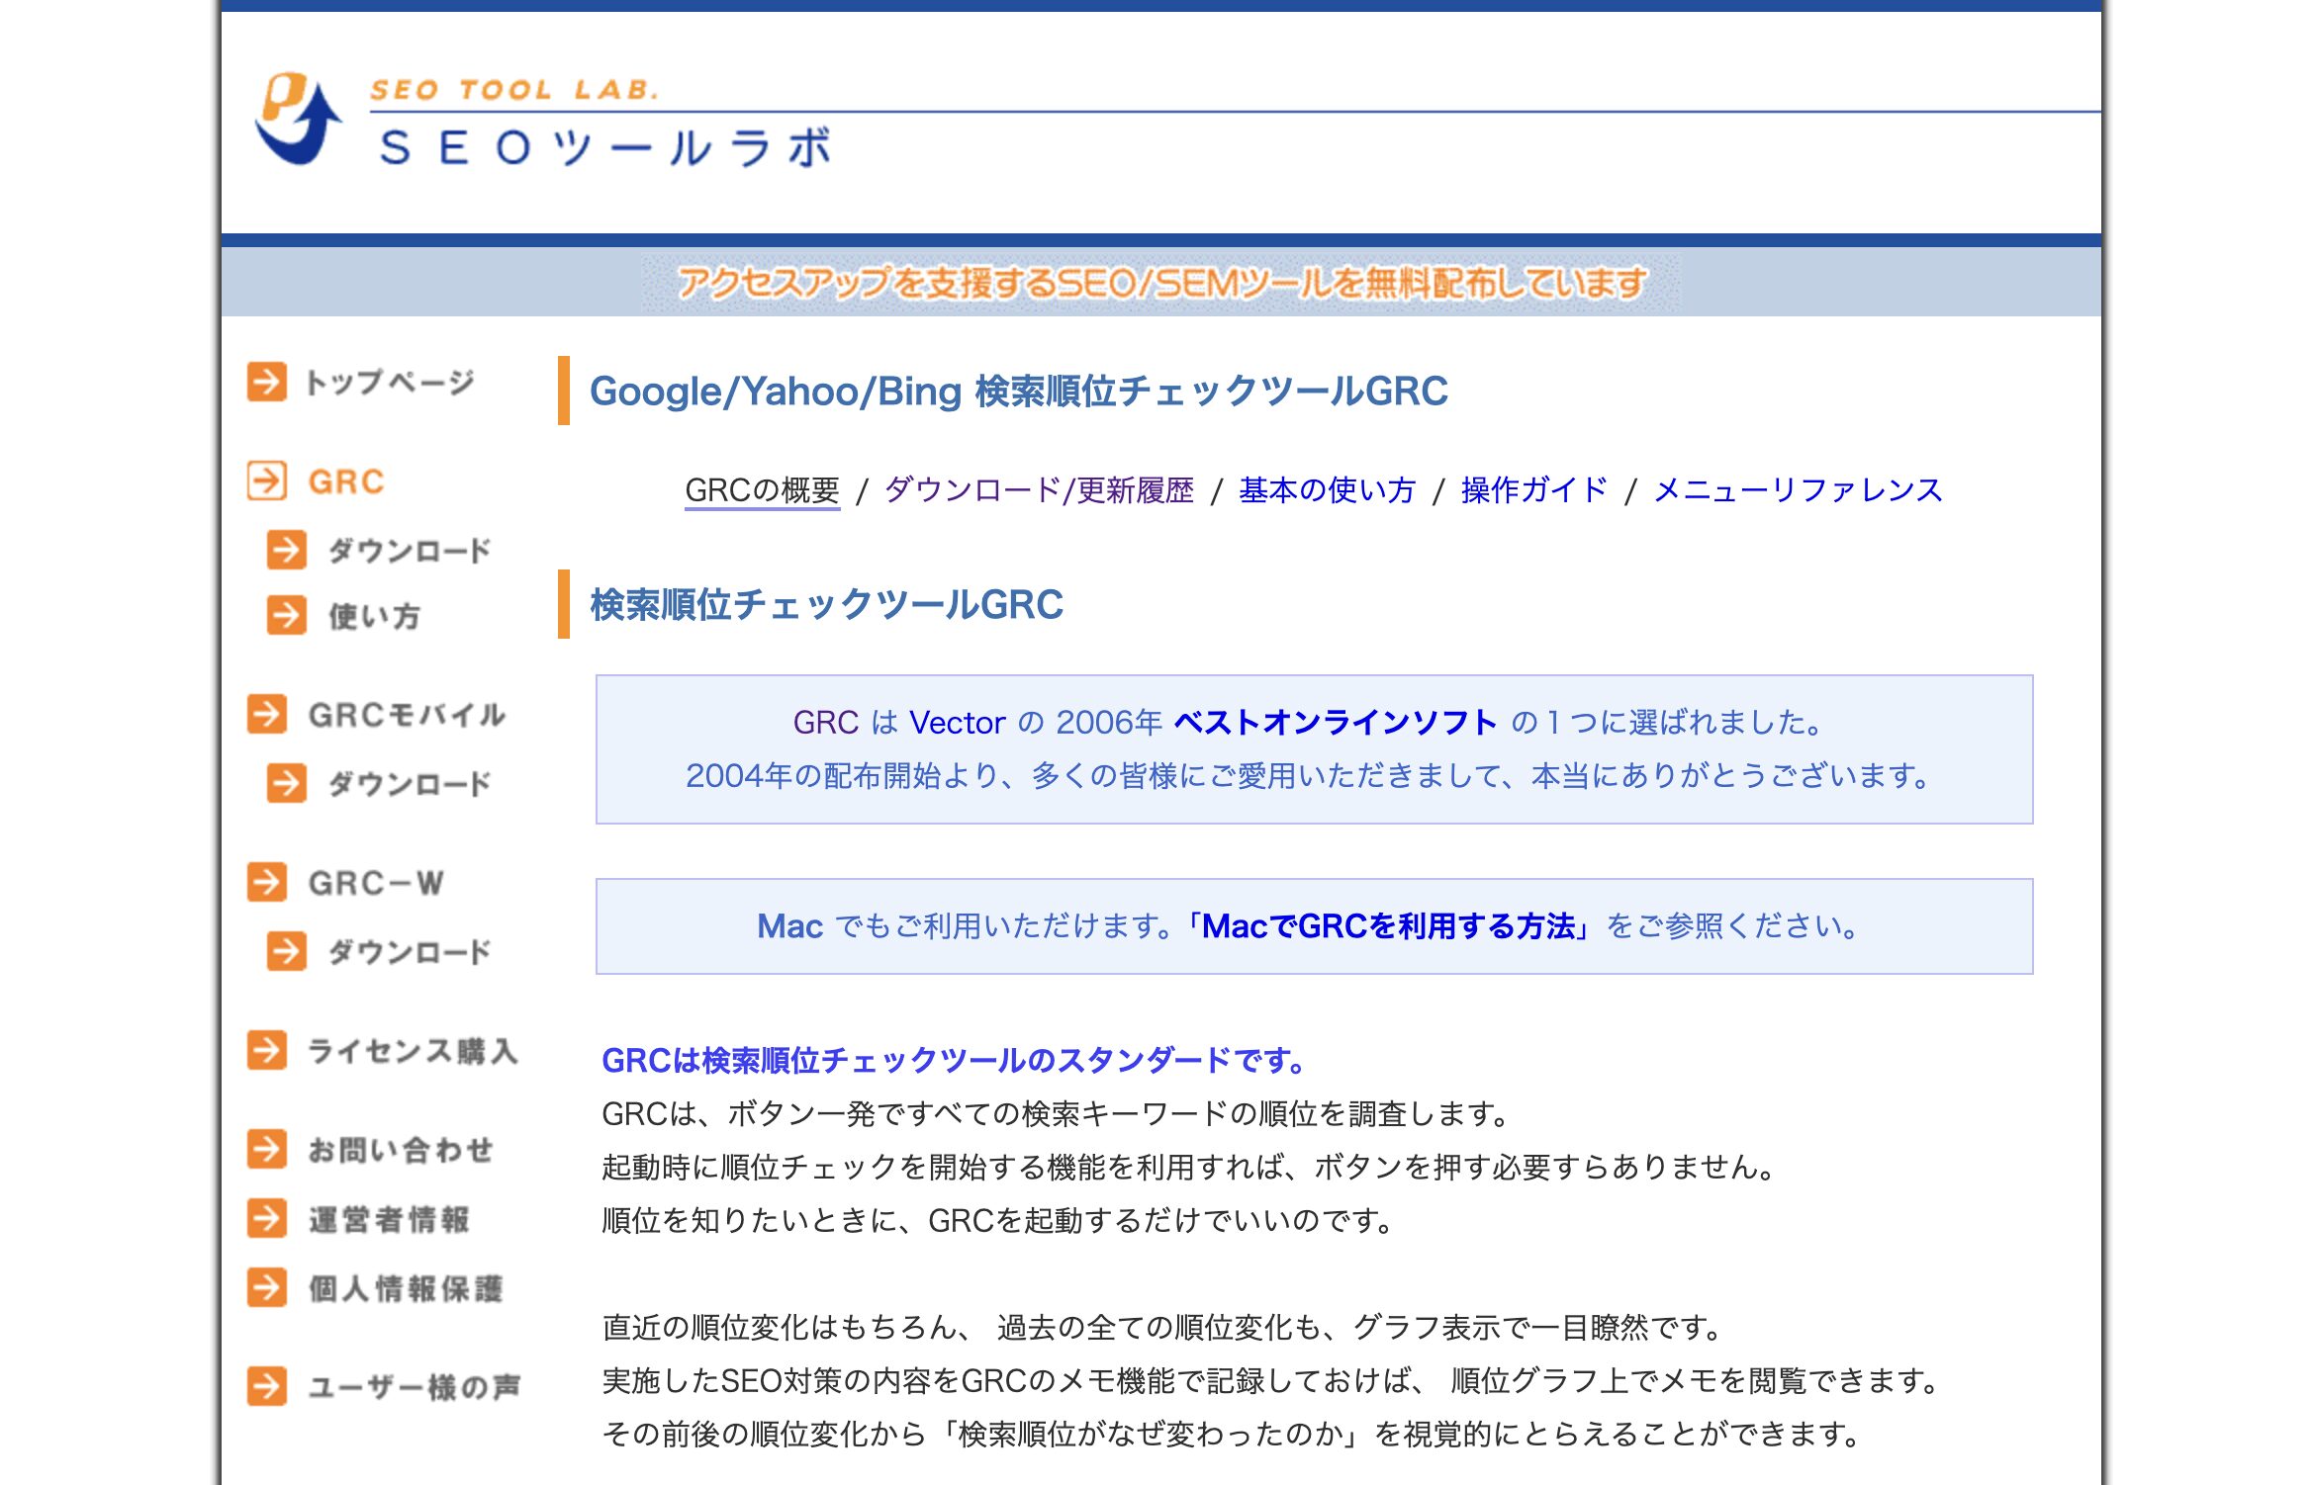2313x1485 pixels.
Task: Open ライセンス購入 in the sidebar
Action: 413,1050
